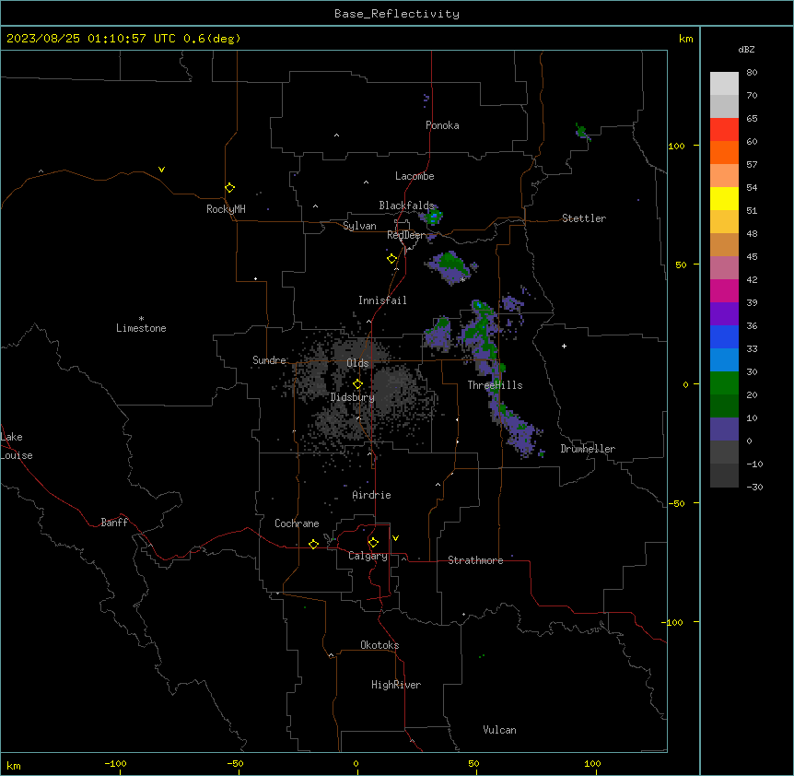Select the Lake Louise map label

[17, 446]
